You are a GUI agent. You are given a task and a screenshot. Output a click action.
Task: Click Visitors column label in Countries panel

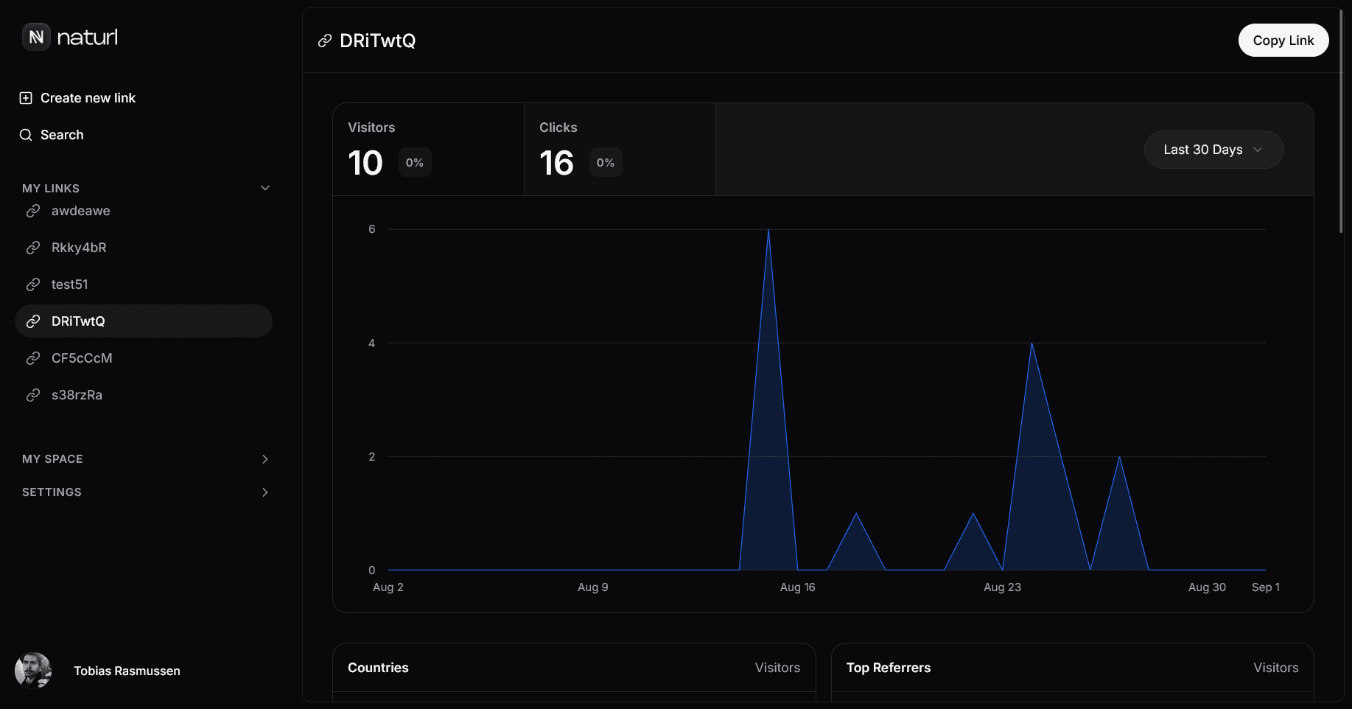point(777,668)
